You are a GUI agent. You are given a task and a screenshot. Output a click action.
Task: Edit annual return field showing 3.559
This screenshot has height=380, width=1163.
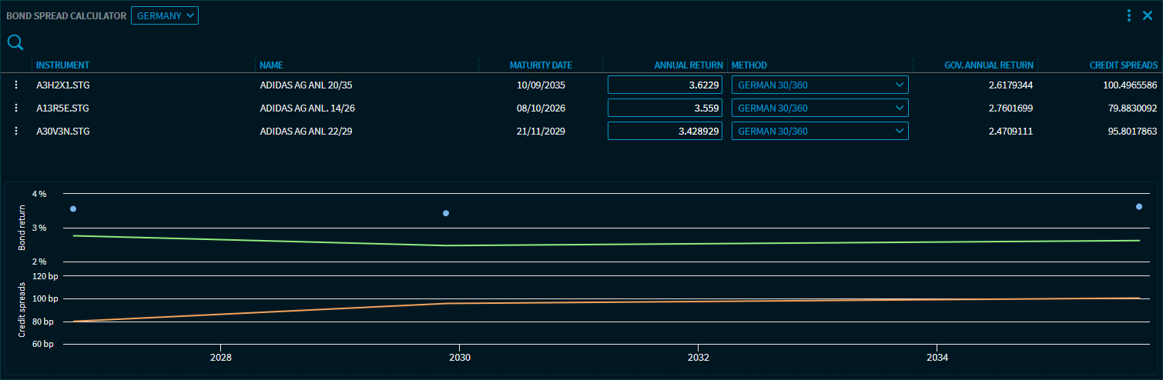666,108
